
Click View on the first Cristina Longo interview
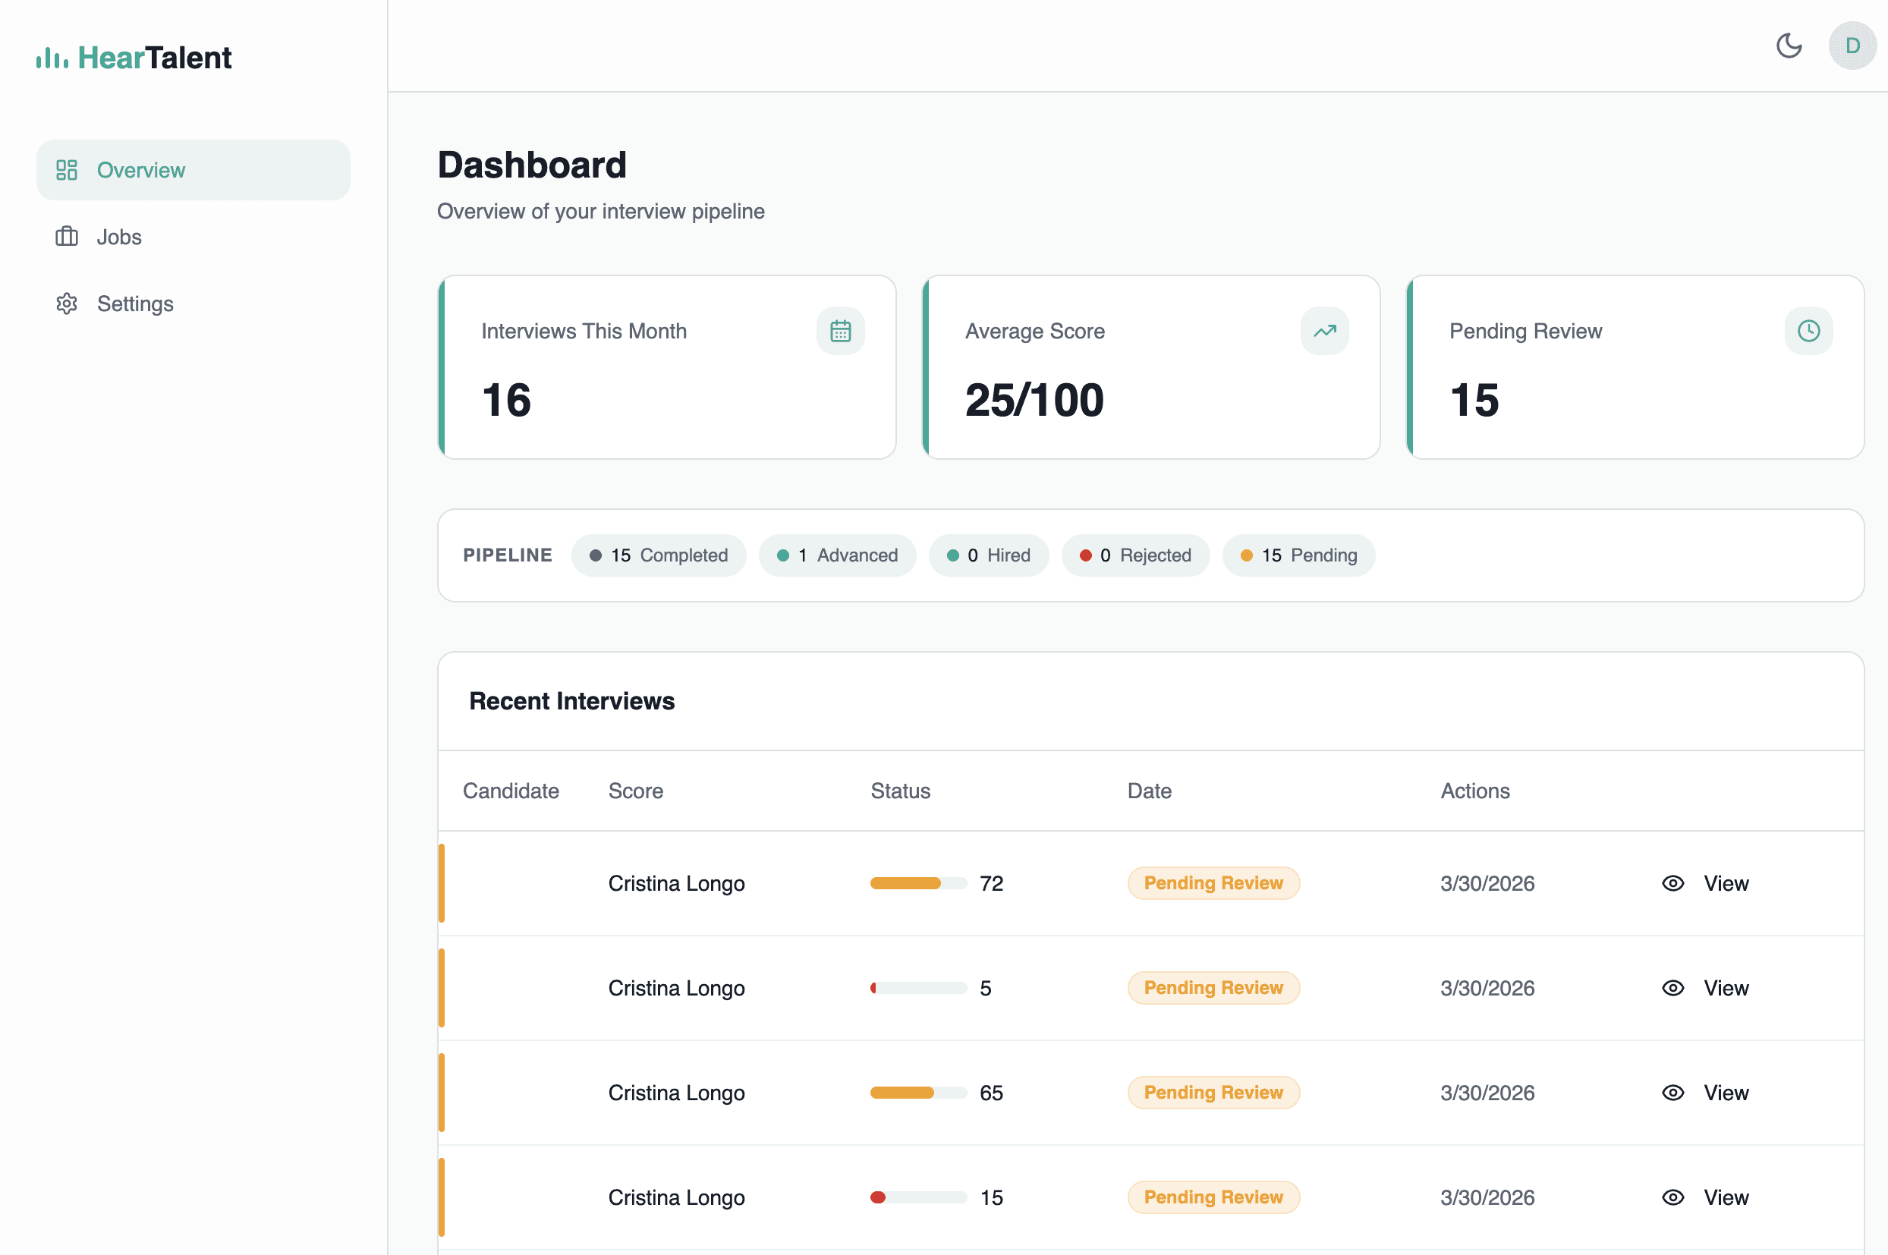coord(1726,882)
